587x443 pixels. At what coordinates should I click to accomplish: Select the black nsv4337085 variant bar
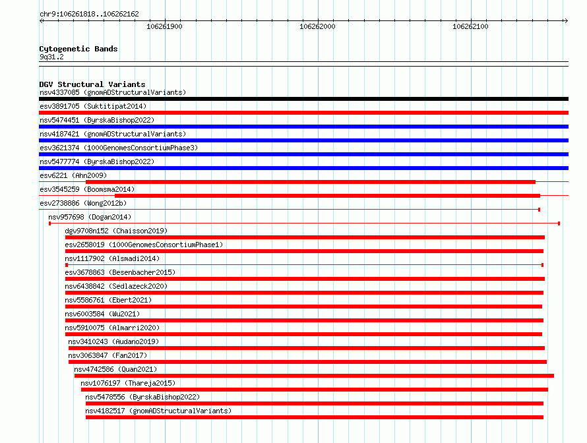coord(303,99)
